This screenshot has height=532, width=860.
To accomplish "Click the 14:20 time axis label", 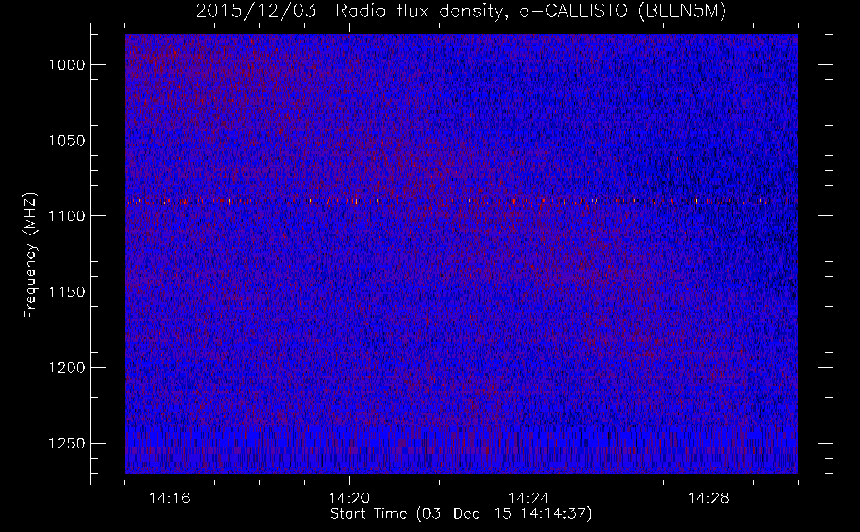I will point(349,498).
